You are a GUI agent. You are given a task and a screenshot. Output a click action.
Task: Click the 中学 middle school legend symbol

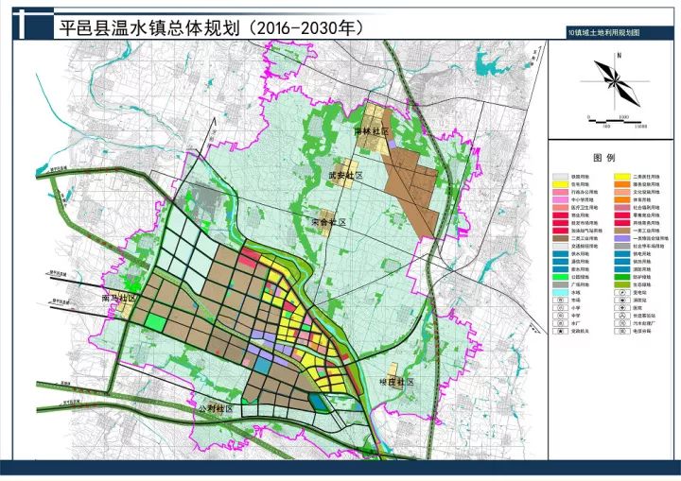coord(561,316)
